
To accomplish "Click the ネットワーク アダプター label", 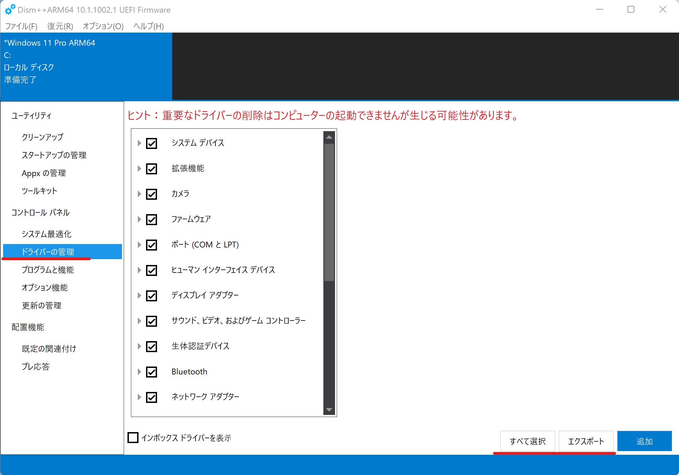I will [205, 397].
